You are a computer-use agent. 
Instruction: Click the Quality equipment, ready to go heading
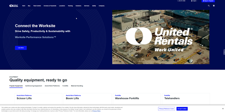point(38,80)
